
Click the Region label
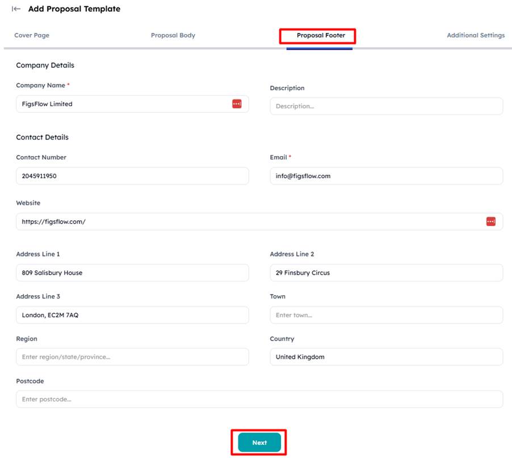[27, 339]
